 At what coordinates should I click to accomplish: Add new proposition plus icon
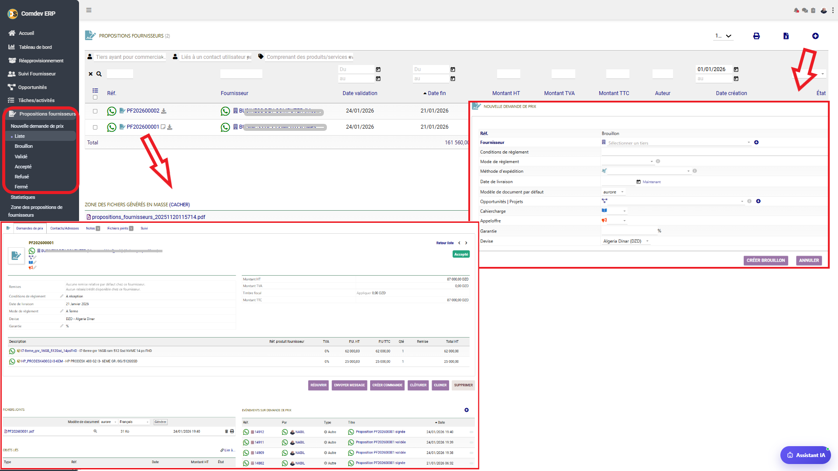(815, 36)
